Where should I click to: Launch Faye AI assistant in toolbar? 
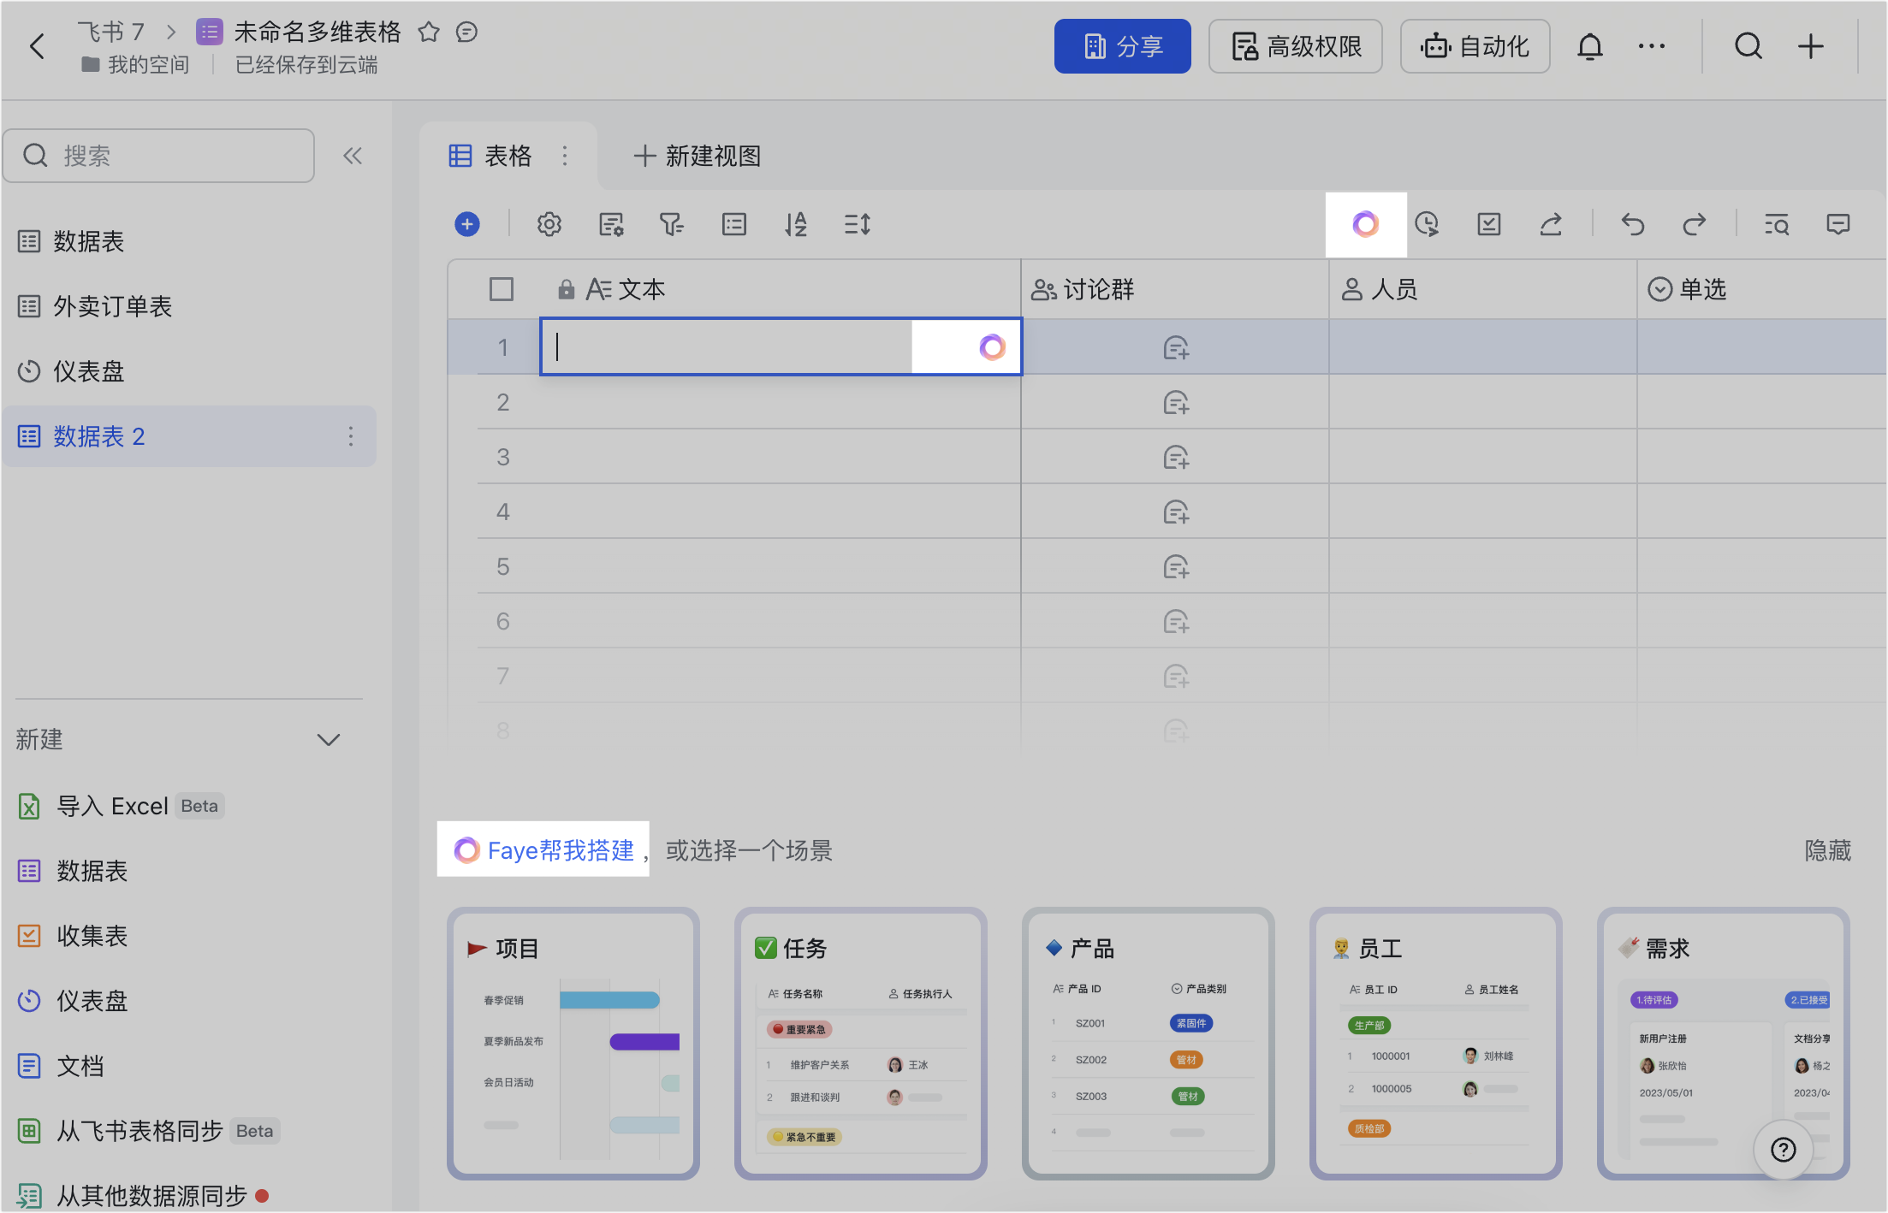tap(1365, 224)
